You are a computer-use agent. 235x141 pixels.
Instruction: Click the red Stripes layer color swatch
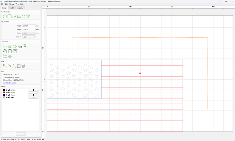[x=4, y=93]
